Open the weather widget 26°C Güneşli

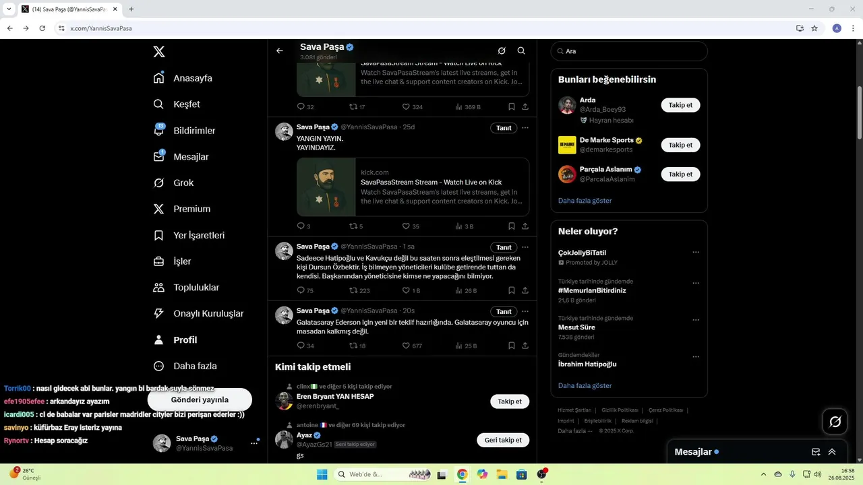click(x=25, y=474)
